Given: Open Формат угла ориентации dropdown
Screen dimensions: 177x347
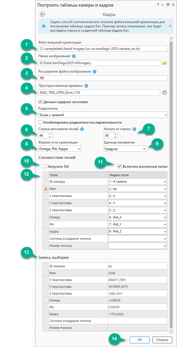Looking at the screenshot, I should coord(60,149).
